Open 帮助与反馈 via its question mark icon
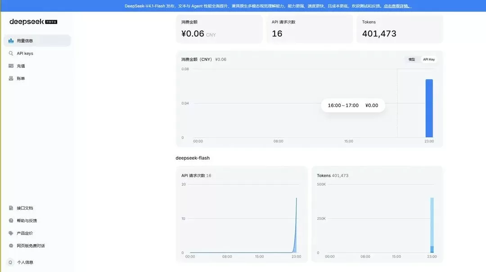Screen dimensions: 486x272 tap(11, 221)
